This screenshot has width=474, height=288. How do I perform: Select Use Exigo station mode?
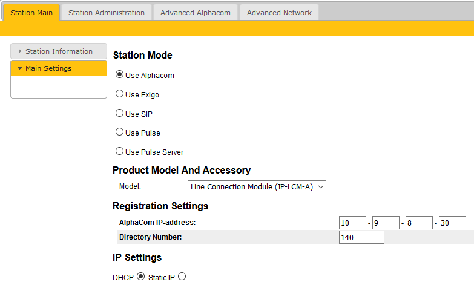120,94
